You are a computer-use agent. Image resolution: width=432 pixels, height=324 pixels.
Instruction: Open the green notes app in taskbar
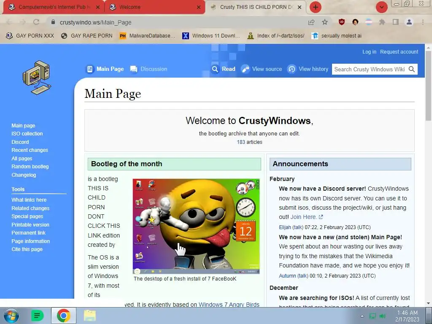(38, 316)
